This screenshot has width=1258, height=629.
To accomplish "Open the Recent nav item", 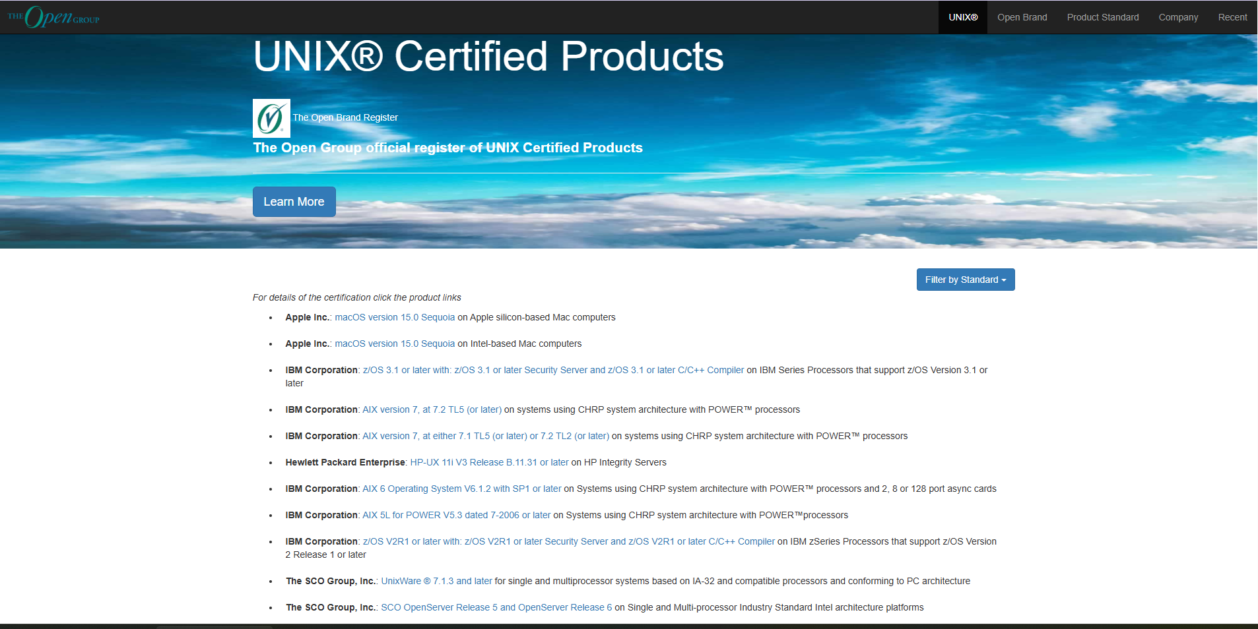I will pyautogui.click(x=1232, y=17).
